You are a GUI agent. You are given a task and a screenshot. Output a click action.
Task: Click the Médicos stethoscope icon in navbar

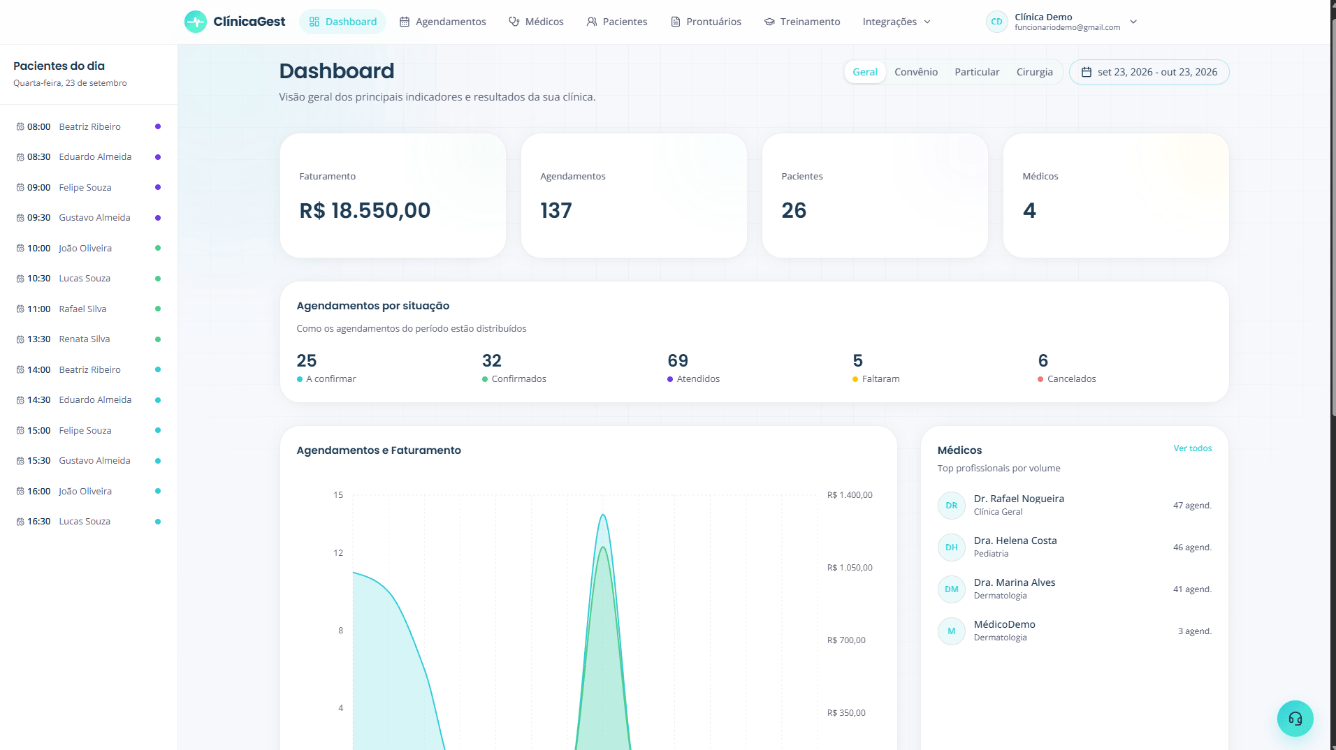coord(514,22)
